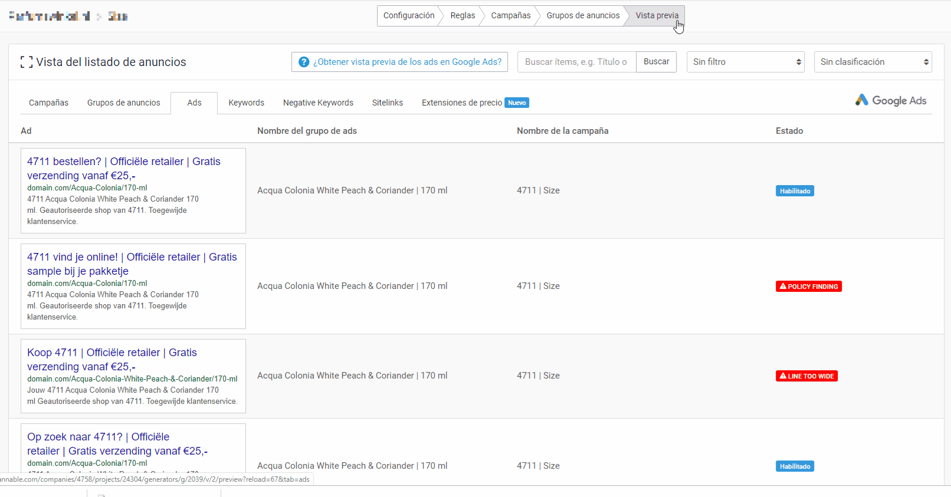Click the Nombre de la campaña header
This screenshot has height=497, width=951.
tap(562, 131)
